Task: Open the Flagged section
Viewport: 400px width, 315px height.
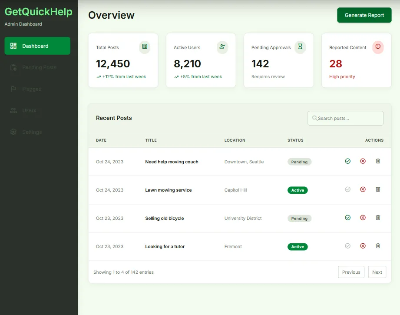Action: click(37, 89)
